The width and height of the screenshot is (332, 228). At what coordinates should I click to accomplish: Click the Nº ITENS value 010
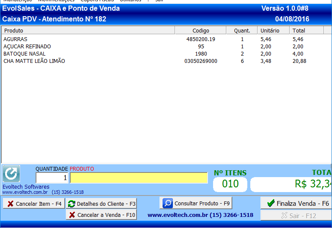click(230, 184)
